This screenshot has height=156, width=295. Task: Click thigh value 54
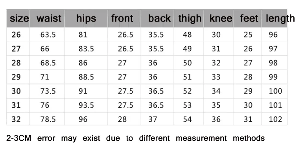tap(187, 119)
